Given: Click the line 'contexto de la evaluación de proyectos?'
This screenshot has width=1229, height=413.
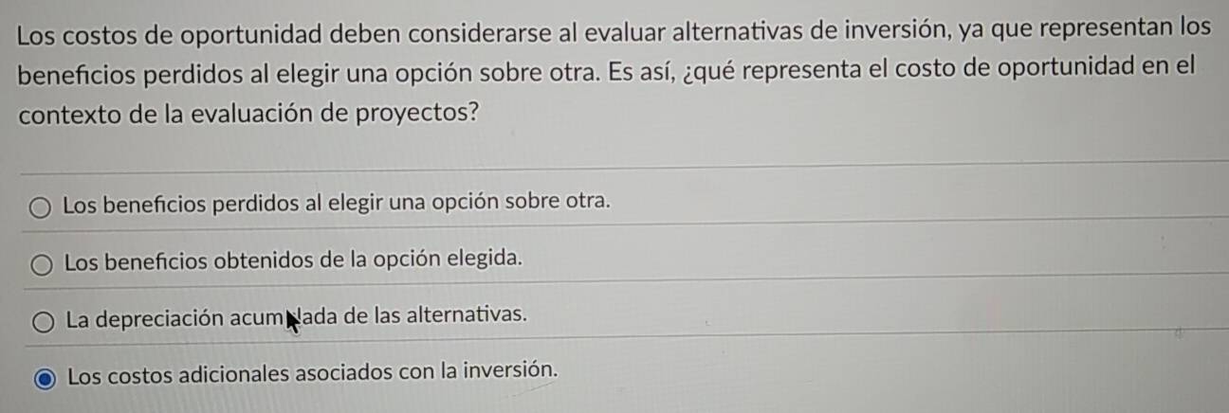Looking at the screenshot, I should pyautogui.click(x=248, y=117).
